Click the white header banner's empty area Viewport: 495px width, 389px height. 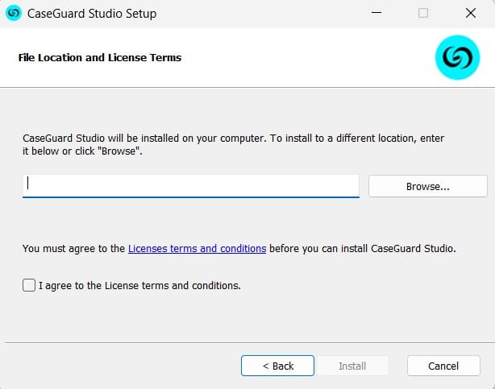pyautogui.click(x=306, y=58)
